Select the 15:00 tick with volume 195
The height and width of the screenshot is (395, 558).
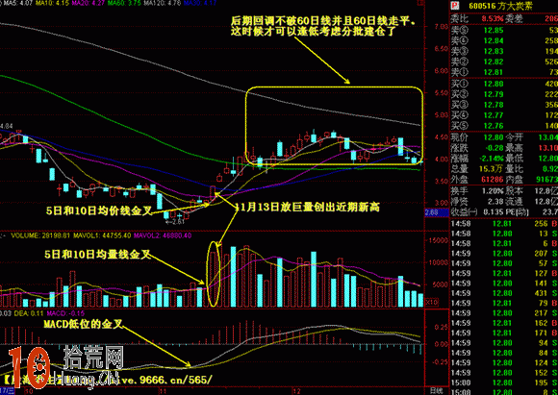coord(504,383)
